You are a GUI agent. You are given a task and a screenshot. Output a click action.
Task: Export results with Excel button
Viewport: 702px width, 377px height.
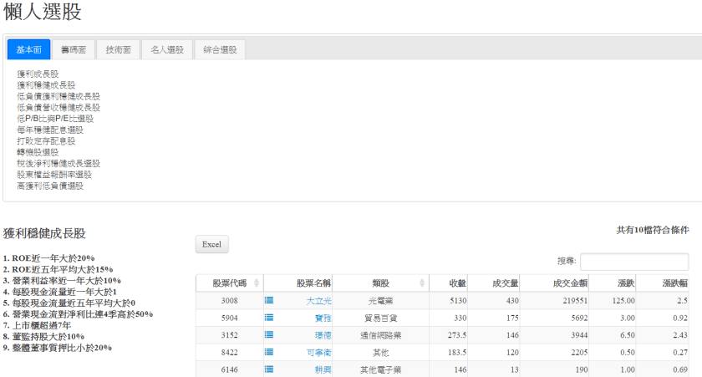click(211, 244)
